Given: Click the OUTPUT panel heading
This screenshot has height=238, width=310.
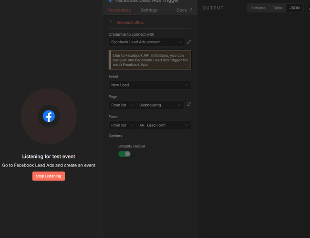Looking at the screenshot, I should coord(213,8).
